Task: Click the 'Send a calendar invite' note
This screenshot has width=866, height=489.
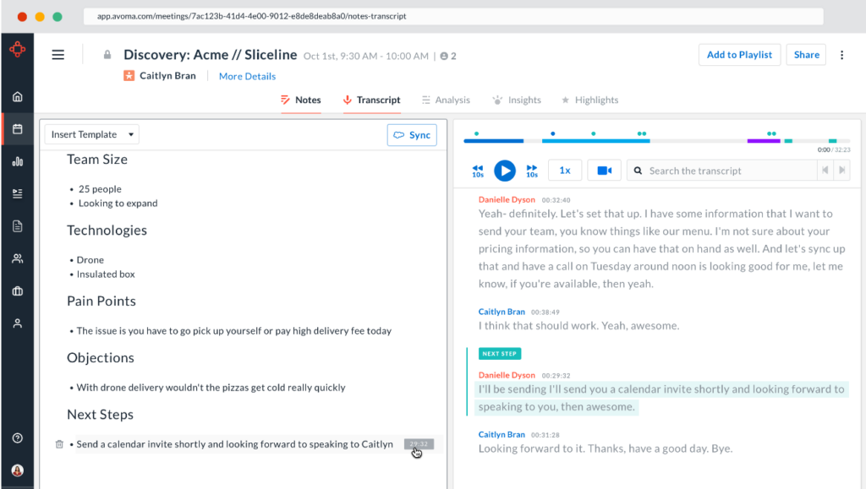Action: tap(235, 444)
